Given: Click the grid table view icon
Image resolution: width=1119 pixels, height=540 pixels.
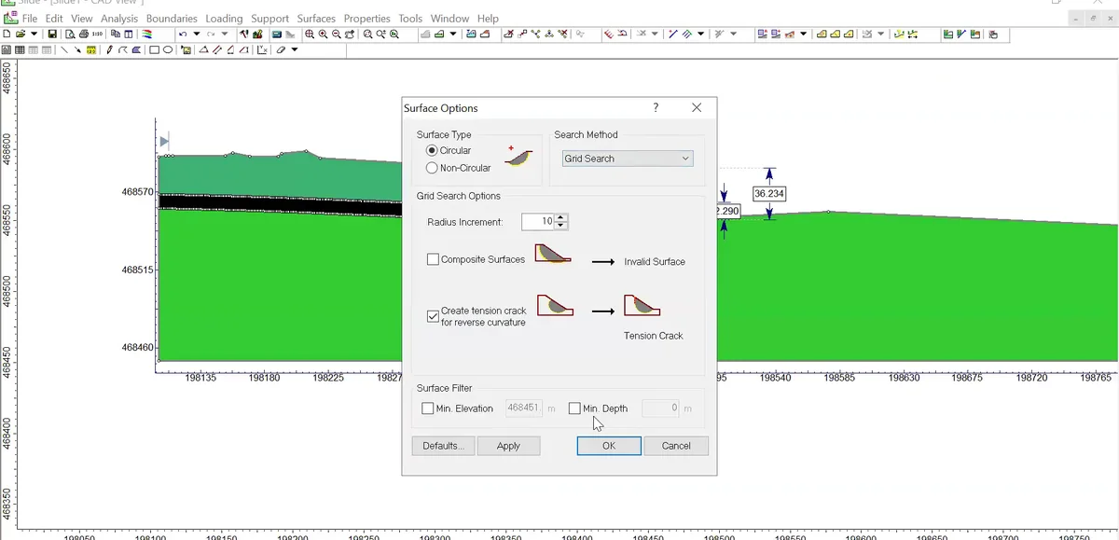Looking at the screenshot, I should 20,50.
